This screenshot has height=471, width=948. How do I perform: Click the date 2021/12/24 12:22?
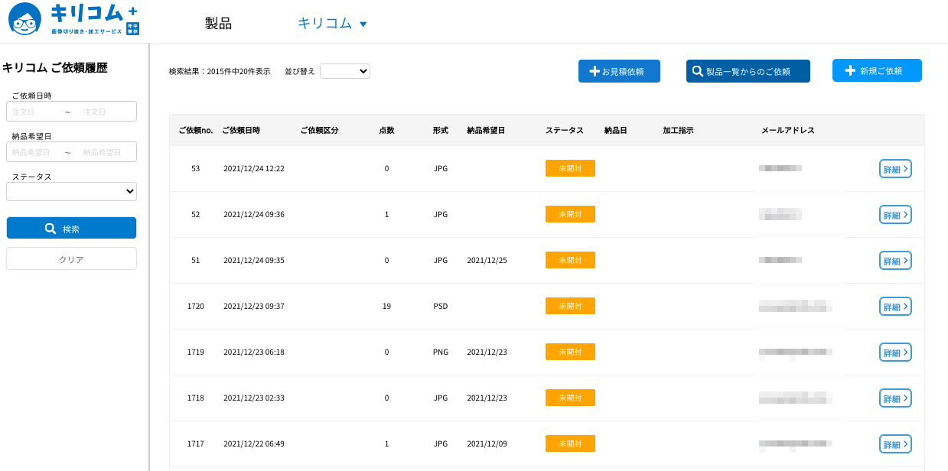pos(254,168)
